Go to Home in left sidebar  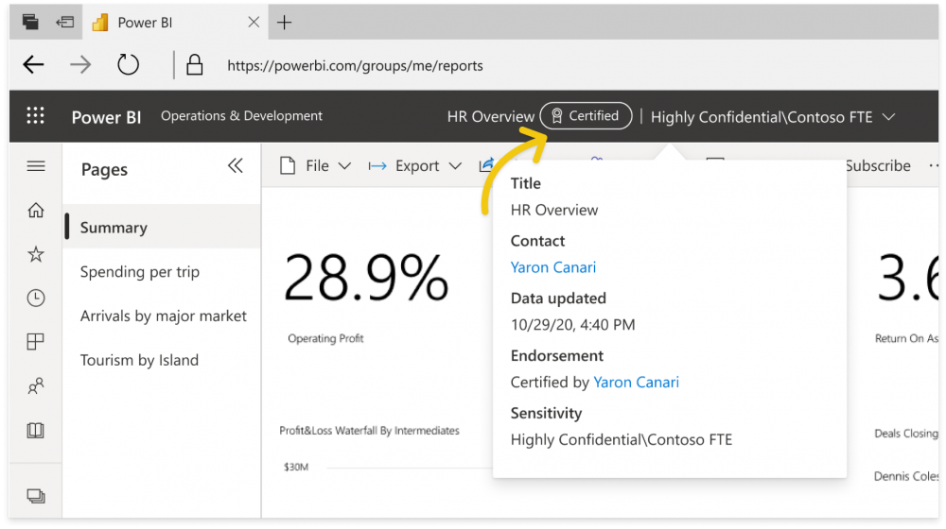tap(36, 211)
